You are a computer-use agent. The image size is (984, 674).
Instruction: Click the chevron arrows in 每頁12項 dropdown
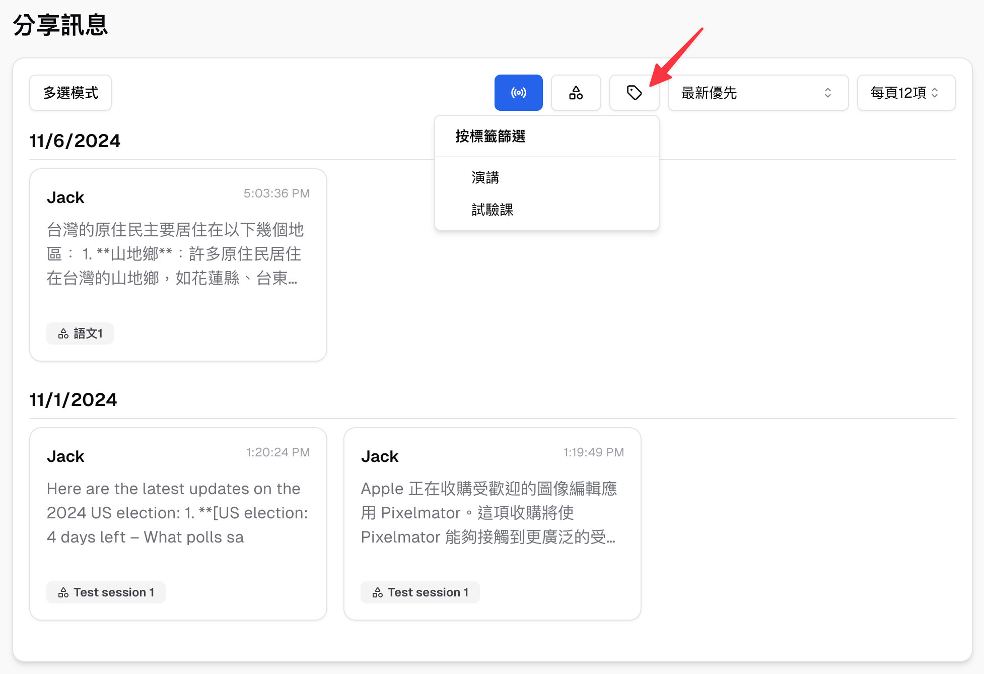coord(935,93)
